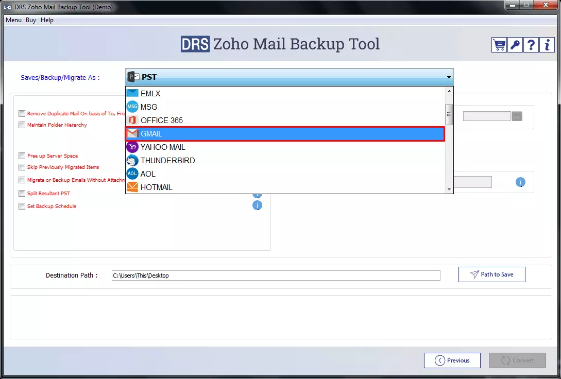Viewport: 561px width, 379px height.
Task: Open the Help menu
Action: click(47, 20)
